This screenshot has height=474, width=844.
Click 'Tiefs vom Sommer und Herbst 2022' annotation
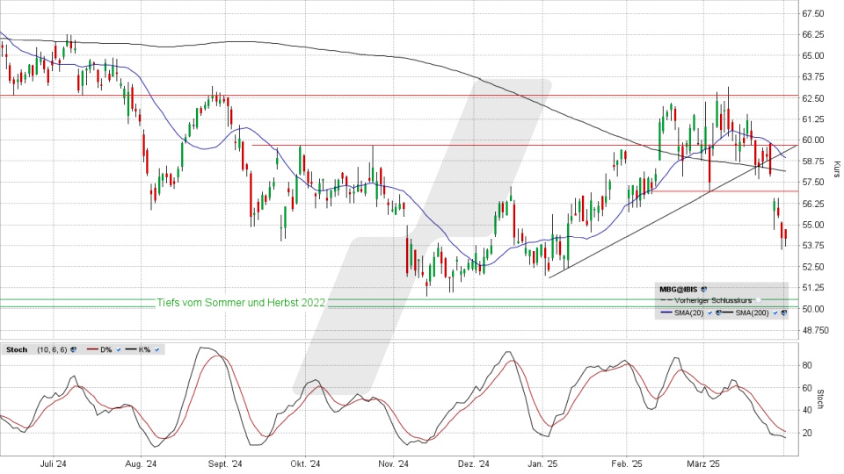click(x=241, y=303)
